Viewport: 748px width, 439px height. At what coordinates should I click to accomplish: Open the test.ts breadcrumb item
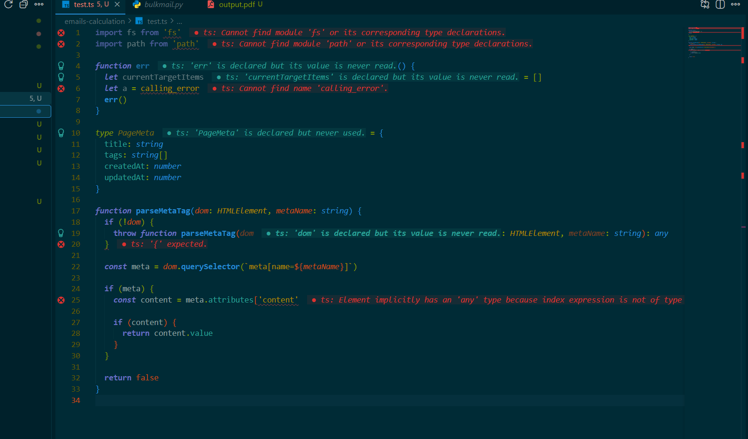(152, 21)
